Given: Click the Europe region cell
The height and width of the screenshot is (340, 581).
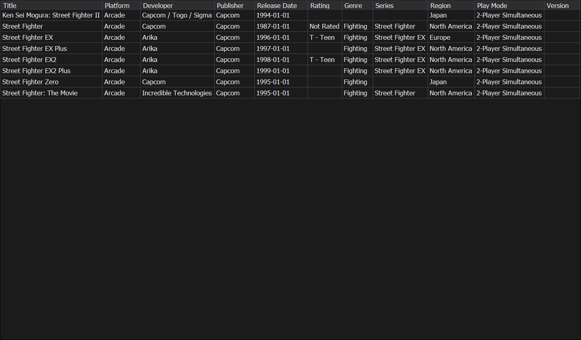Looking at the screenshot, I should pos(451,37).
